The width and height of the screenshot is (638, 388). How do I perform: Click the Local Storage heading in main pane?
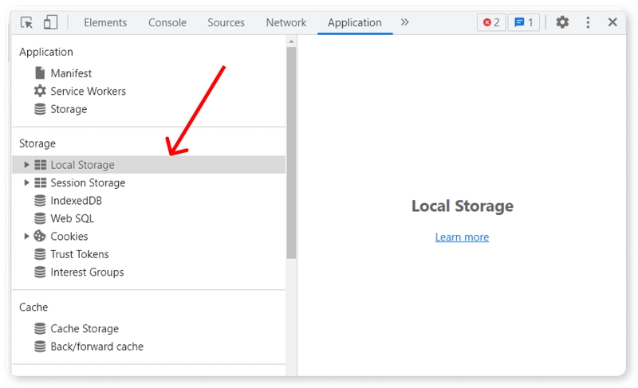tap(463, 206)
